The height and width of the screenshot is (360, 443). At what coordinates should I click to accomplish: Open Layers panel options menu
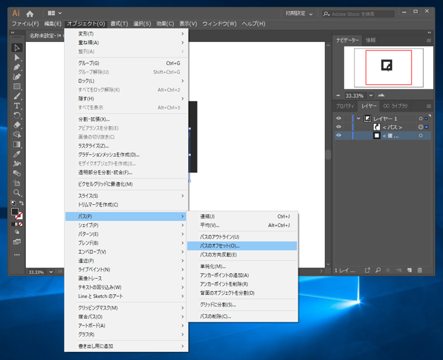(429, 106)
